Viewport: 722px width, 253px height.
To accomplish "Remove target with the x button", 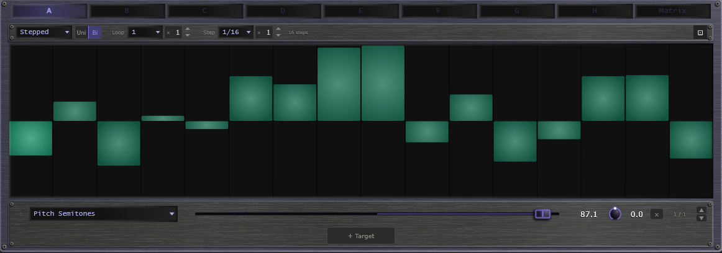I will point(657,214).
